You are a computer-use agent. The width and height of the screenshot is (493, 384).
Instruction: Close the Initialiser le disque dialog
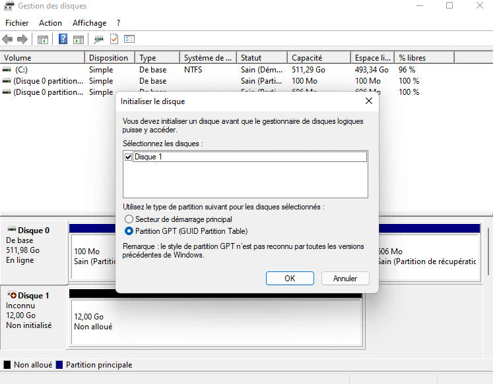369,101
